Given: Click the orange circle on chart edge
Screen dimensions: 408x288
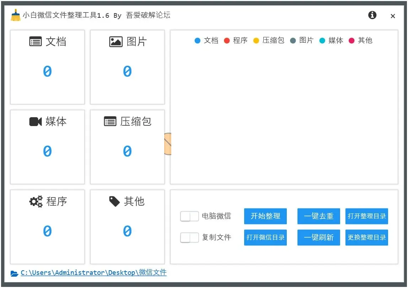Looking at the screenshot, I should [x=168, y=144].
